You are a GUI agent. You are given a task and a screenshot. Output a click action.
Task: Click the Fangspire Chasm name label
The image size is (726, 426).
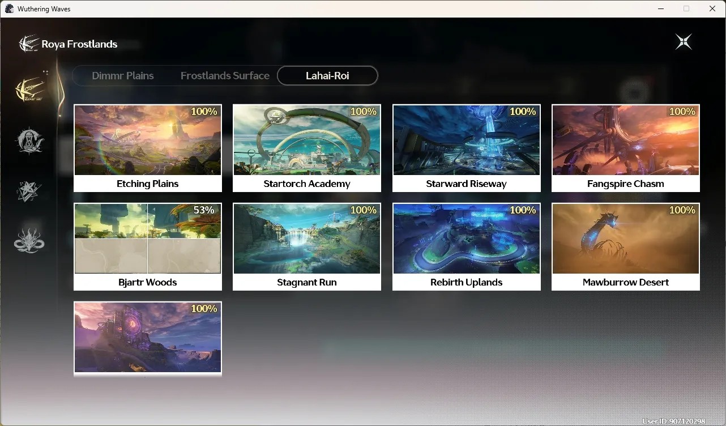coord(626,184)
